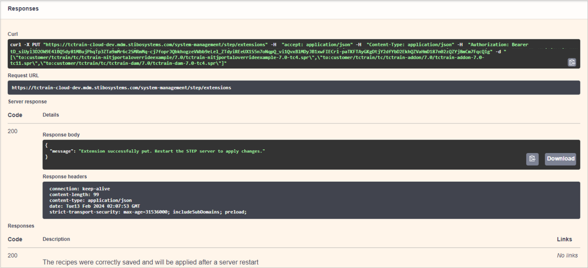Click the Responses section header at top
The image size is (588, 268).
(23, 9)
